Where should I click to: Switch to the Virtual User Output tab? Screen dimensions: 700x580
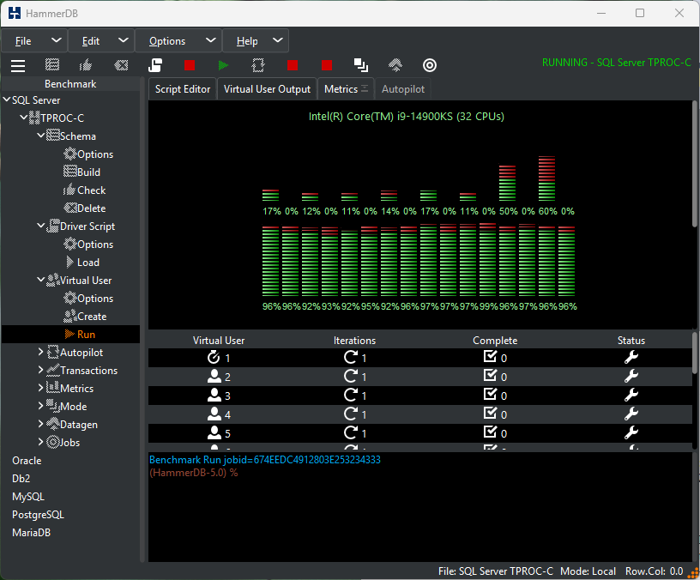(267, 89)
